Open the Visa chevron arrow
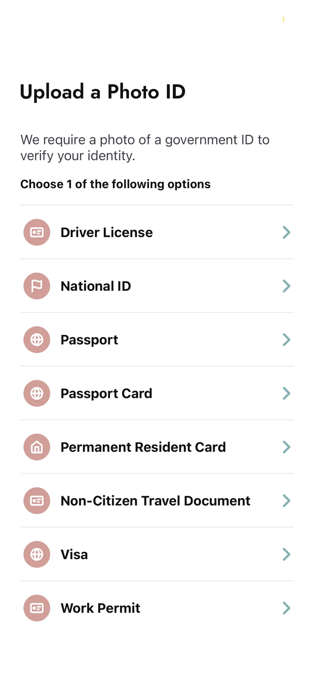 [286, 554]
